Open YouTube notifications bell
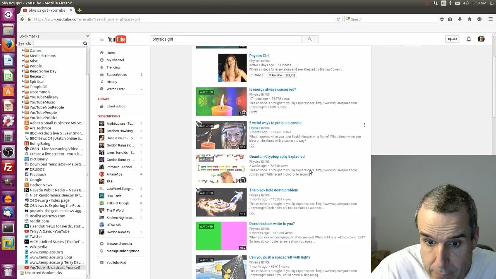This screenshot has width=496, height=279. (x=468, y=39)
